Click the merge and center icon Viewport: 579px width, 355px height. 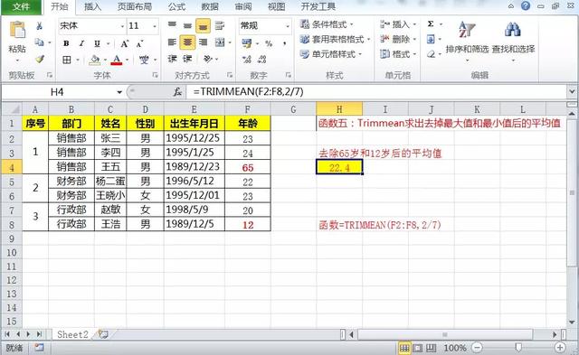(220, 42)
